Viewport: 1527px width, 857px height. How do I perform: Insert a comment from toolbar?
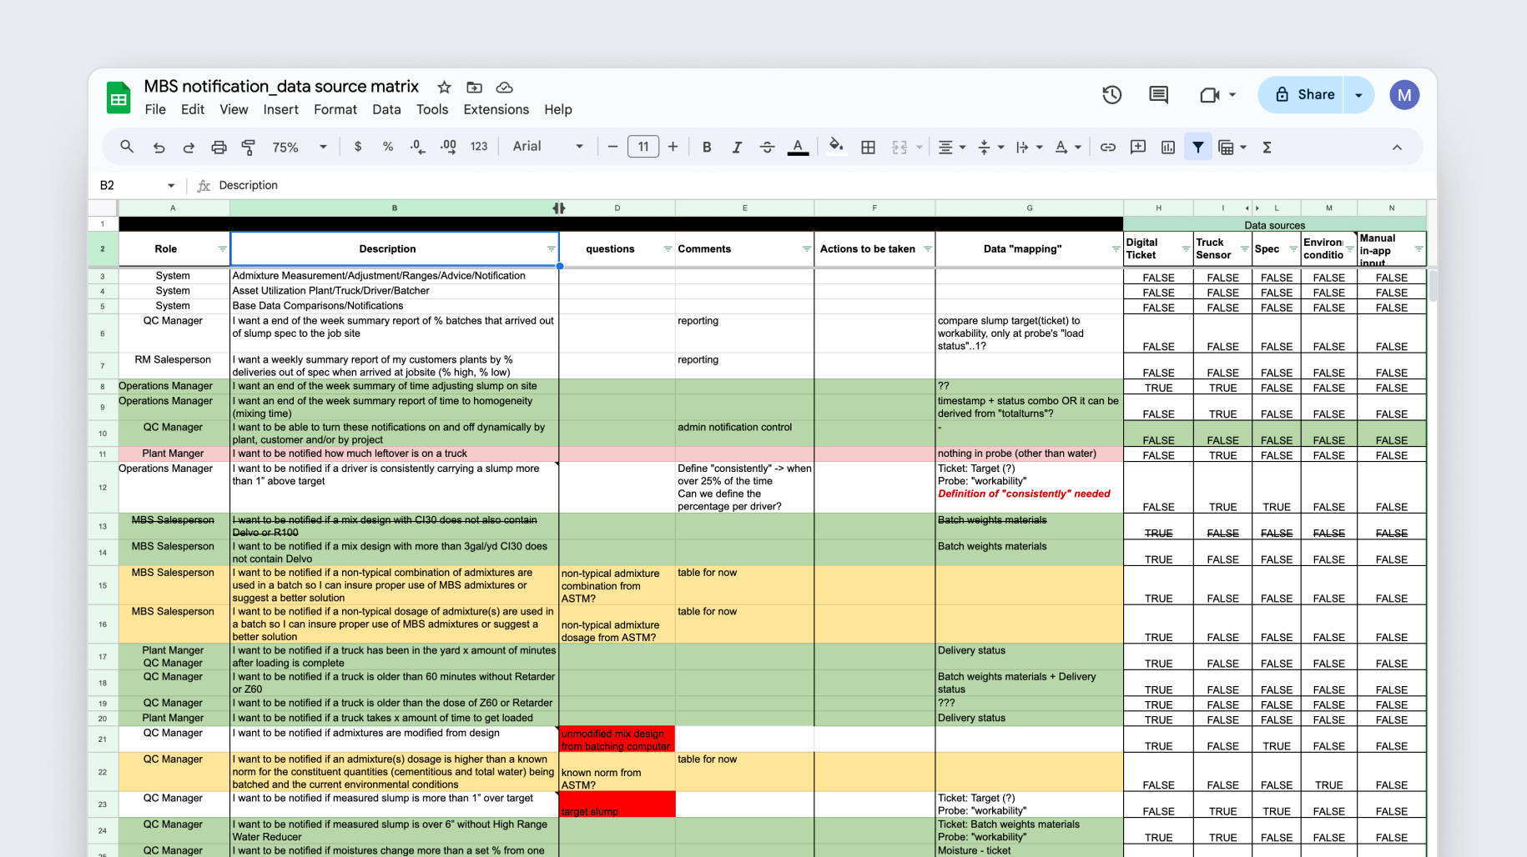click(x=1137, y=147)
